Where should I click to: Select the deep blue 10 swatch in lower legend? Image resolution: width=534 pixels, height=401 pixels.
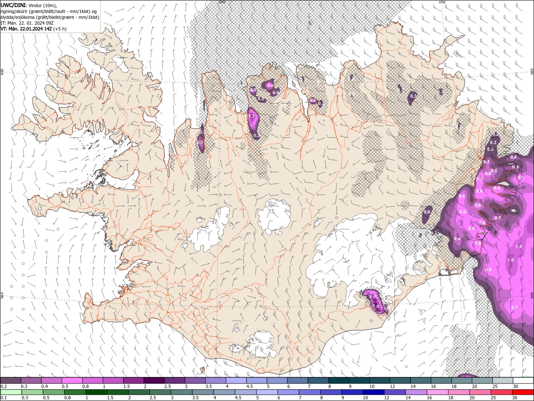pos(373,392)
